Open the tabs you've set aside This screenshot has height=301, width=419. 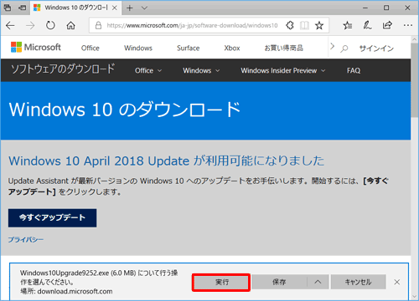pyautogui.click(x=8, y=8)
